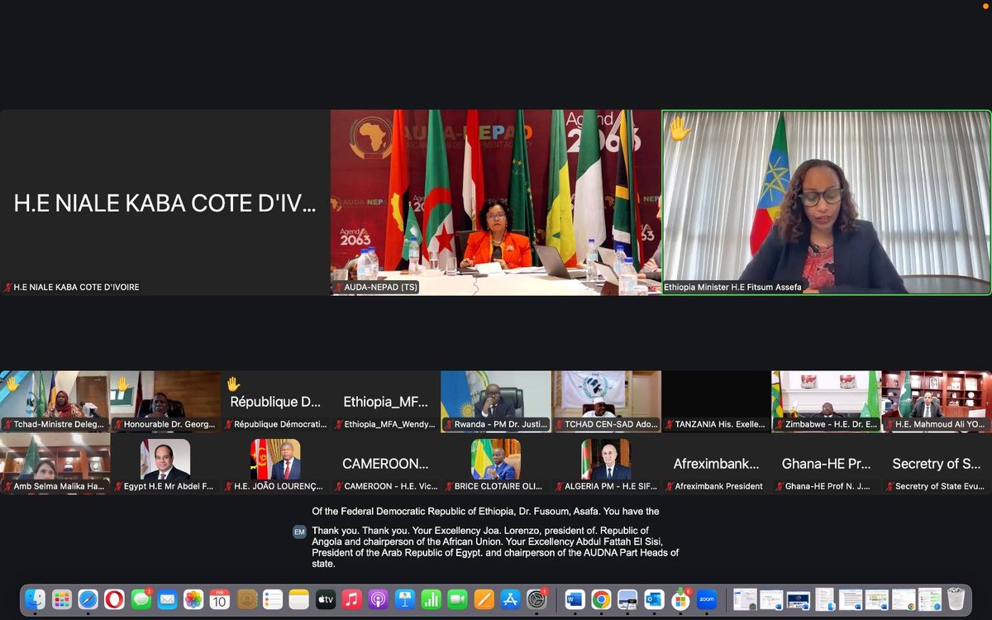Select Ghana-HE Prof N. J. tile
This screenshot has width=992, height=620.
point(827,464)
